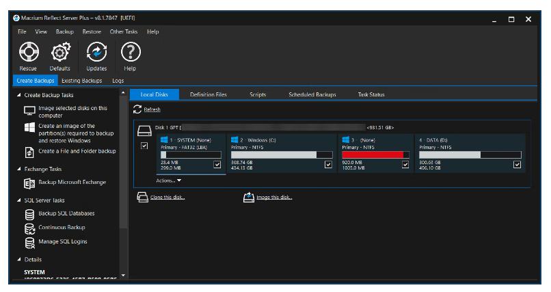Open the Other Tasks menu
Viewport: 551px width, 292px height.
coord(124,31)
